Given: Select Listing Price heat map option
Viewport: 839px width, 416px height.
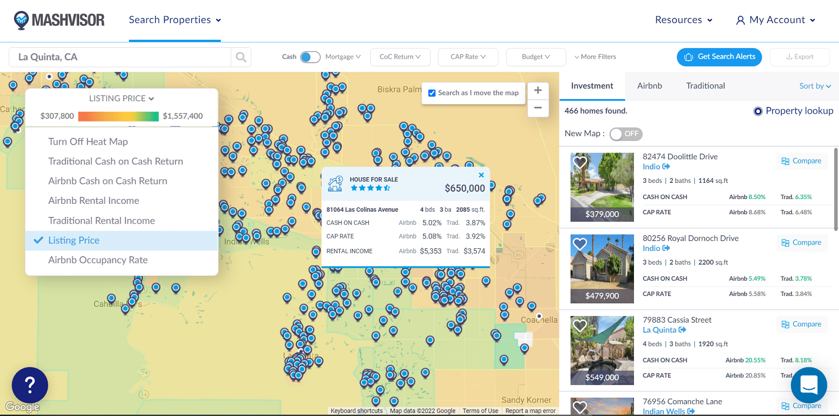Looking at the screenshot, I should pos(122,240).
